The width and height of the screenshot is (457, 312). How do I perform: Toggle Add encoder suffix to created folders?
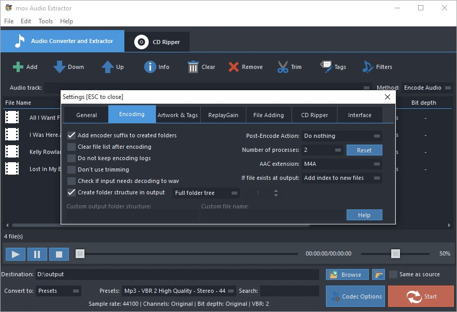pos(72,135)
